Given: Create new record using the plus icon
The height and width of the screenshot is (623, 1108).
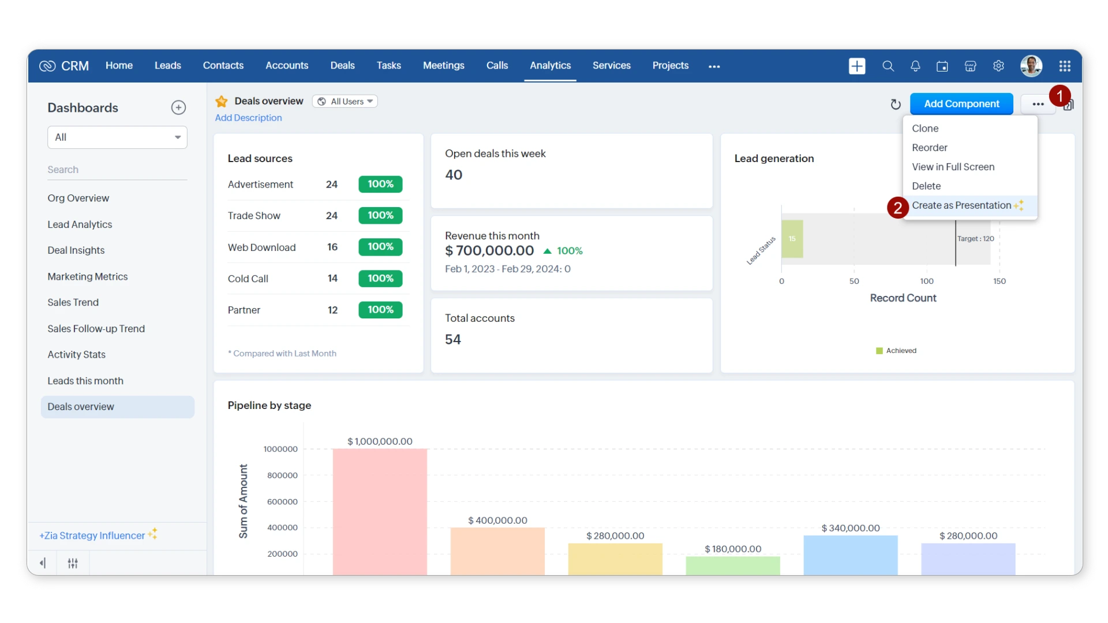Looking at the screenshot, I should (x=857, y=66).
